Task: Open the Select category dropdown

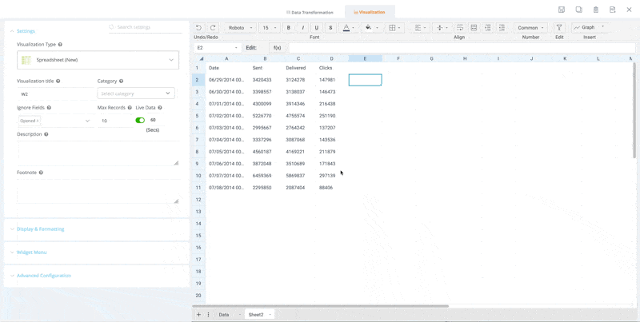Action: pos(135,93)
